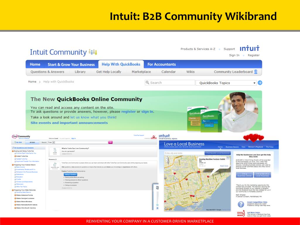Open the Marketplace submenu item
The width and height of the screenshot is (300, 225).
(141, 72)
